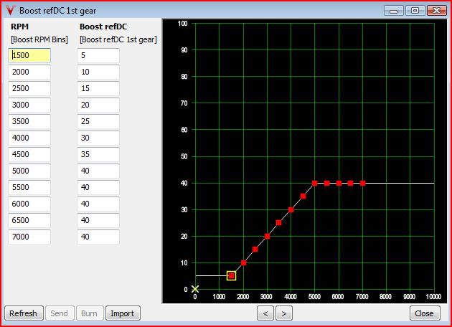The height and width of the screenshot is (327, 452).
Task: Click the [Boost RPM Bins] label
Action: 39,39
